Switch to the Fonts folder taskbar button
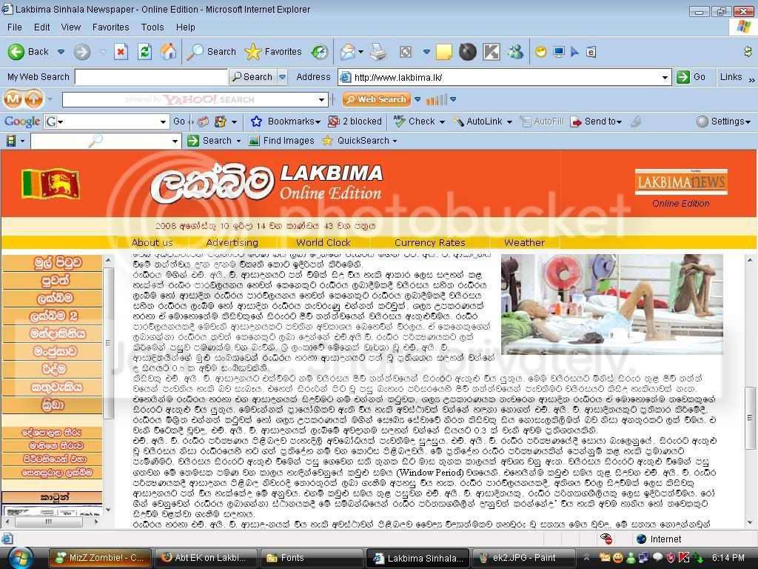758x569 pixels. pyautogui.click(x=311, y=558)
